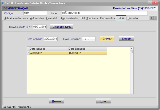
Task: Click the Prosis app icon in title bar
Action: tap(3, 3)
